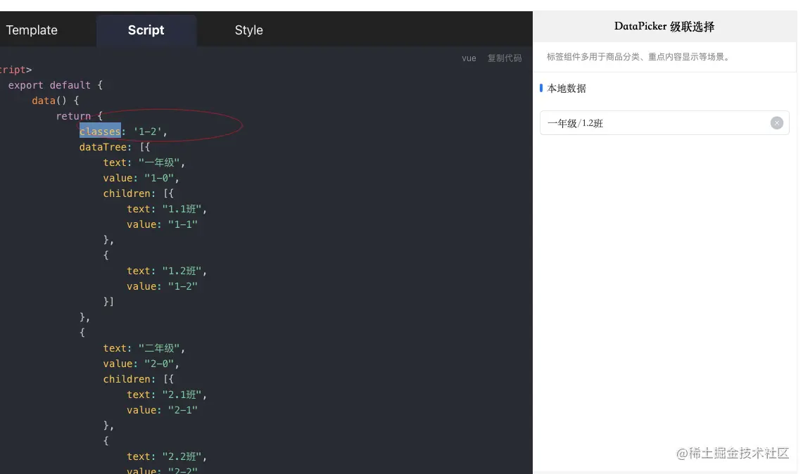Click the dataTree property in code
The width and height of the screenshot is (803, 474).
(x=103, y=147)
